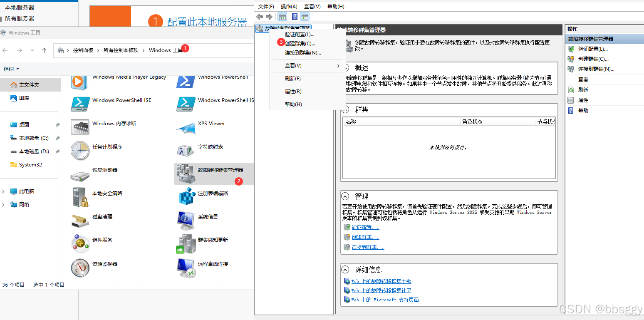Collapse the 详细信息 section
Image resolution: width=644 pixels, height=320 pixels.
point(345,269)
